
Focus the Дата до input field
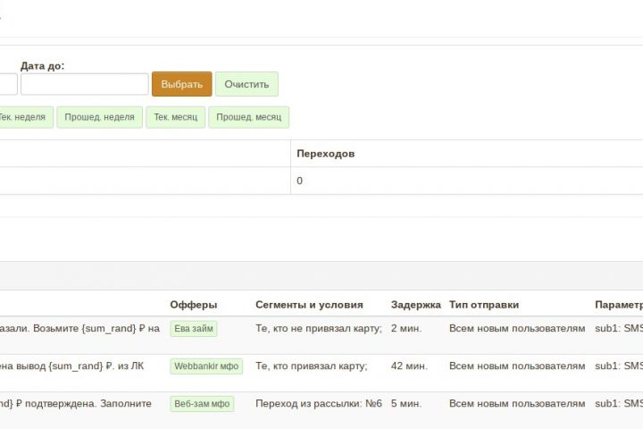(x=84, y=84)
